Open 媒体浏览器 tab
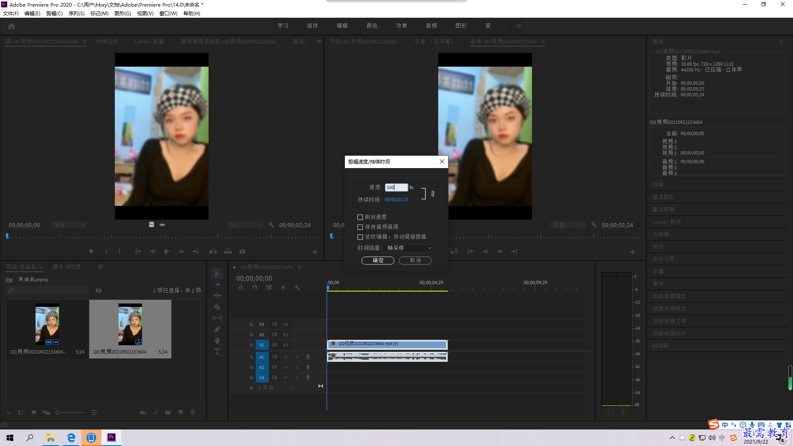Image resolution: width=793 pixels, height=446 pixels. pyautogui.click(x=67, y=267)
